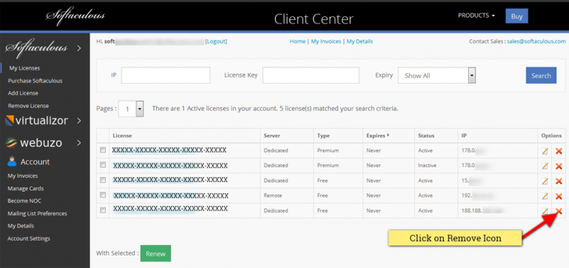Open Manage Cards in sidebar
Image resolution: width=569 pixels, height=268 pixels.
pyautogui.click(x=25, y=189)
